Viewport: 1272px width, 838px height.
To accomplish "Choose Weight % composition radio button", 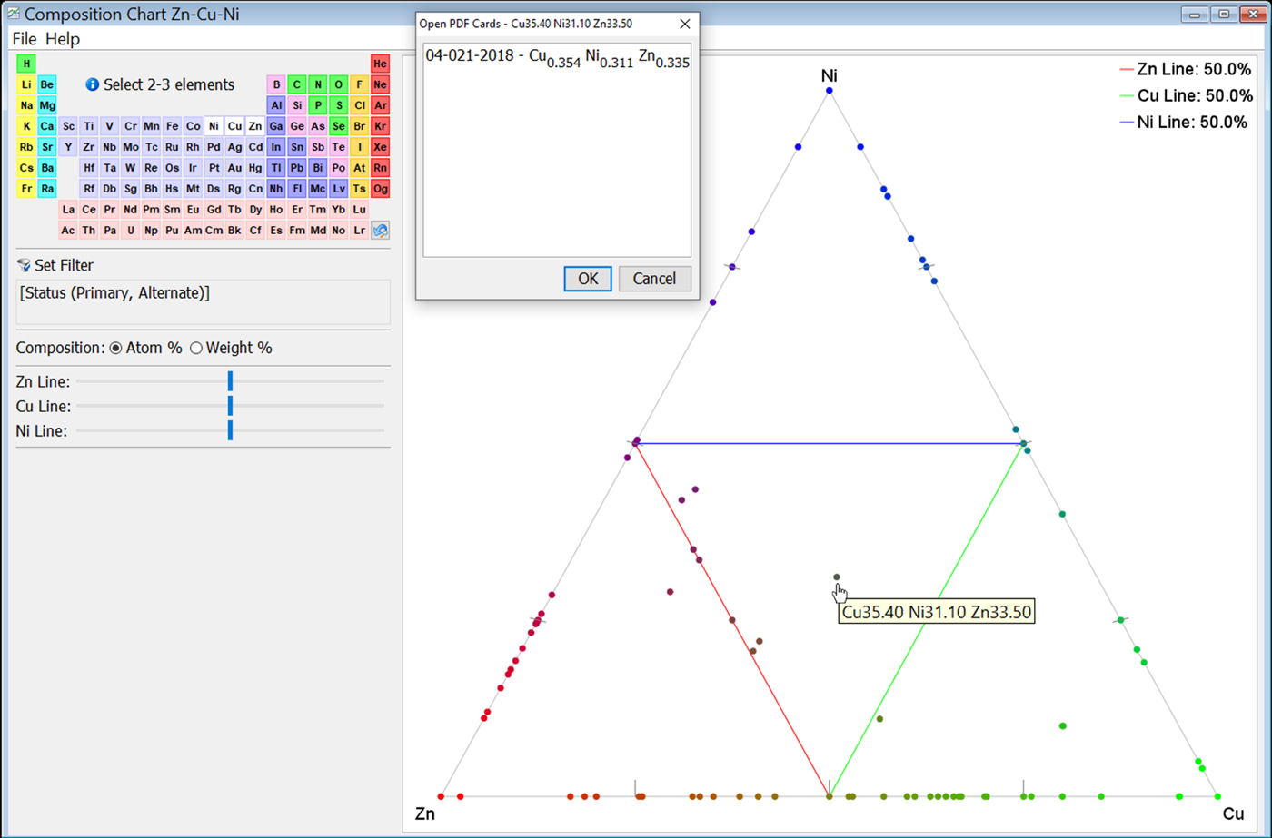I will pos(195,348).
